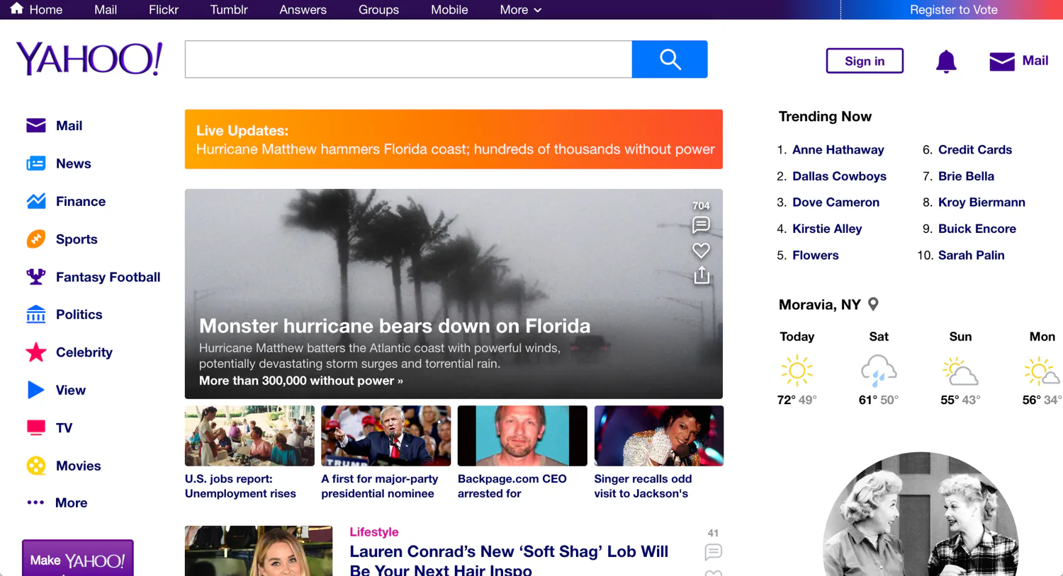Click trending topic Kirstie Alley
Image resolution: width=1063 pixels, height=576 pixels.
point(827,229)
